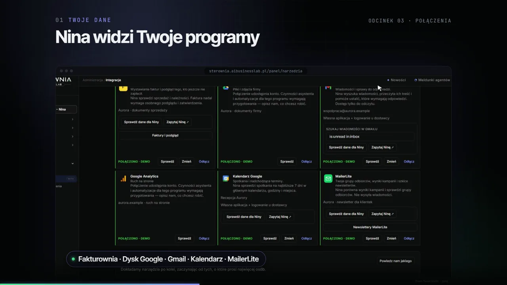Click Sprawdź in the Kalendarz Google footer

click(270, 238)
